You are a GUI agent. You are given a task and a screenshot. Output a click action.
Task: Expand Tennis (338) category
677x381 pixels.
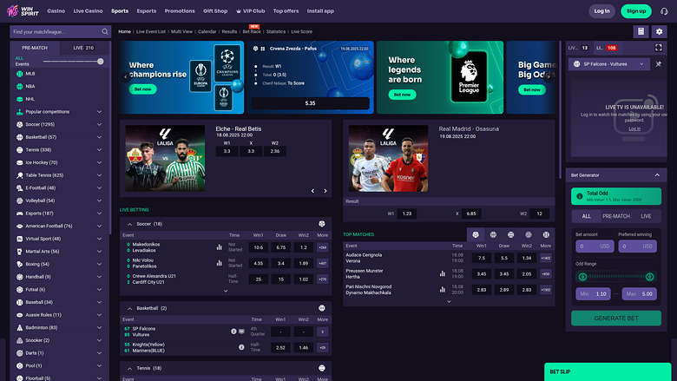pos(61,150)
